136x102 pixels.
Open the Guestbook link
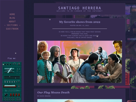pos(12,29)
